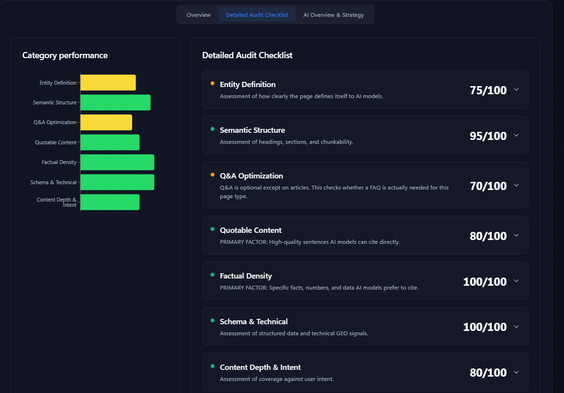Expand the Factual Density chevron
Viewport: 564px width, 393px height.
coord(516,281)
